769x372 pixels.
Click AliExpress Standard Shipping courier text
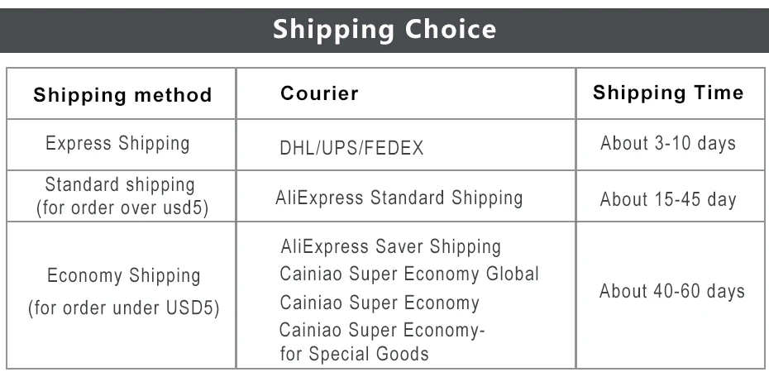[399, 198]
